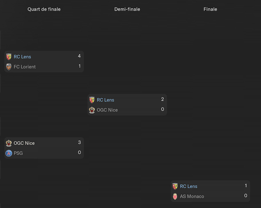The width and height of the screenshot is (261, 208).
Task: Open the RC Lens name in the final
Action: [188, 186]
